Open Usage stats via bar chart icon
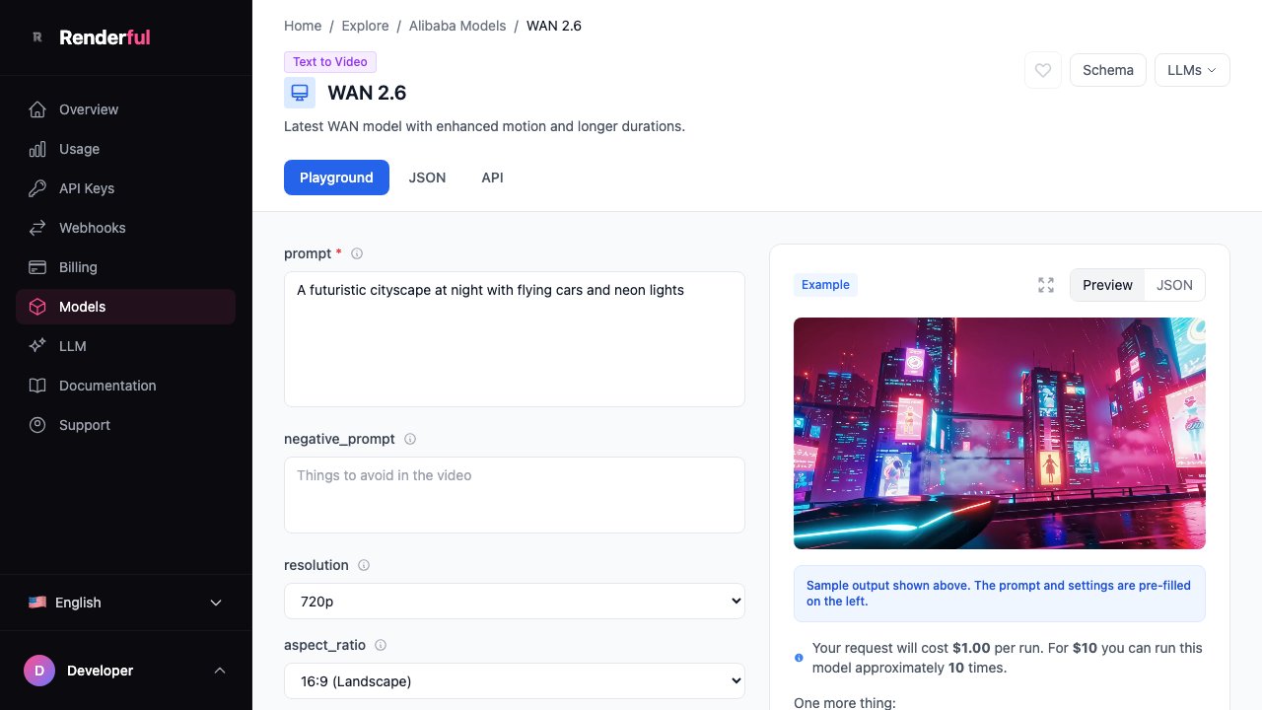This screenshot has height=710, width=1262. point(37,149)
